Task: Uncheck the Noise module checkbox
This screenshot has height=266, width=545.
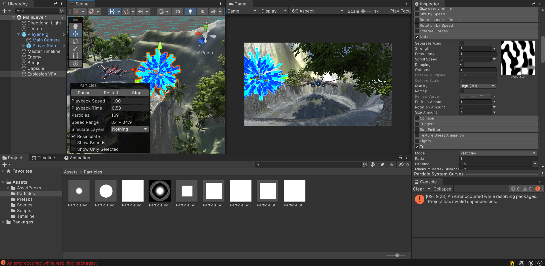Action: coord(417,37)
